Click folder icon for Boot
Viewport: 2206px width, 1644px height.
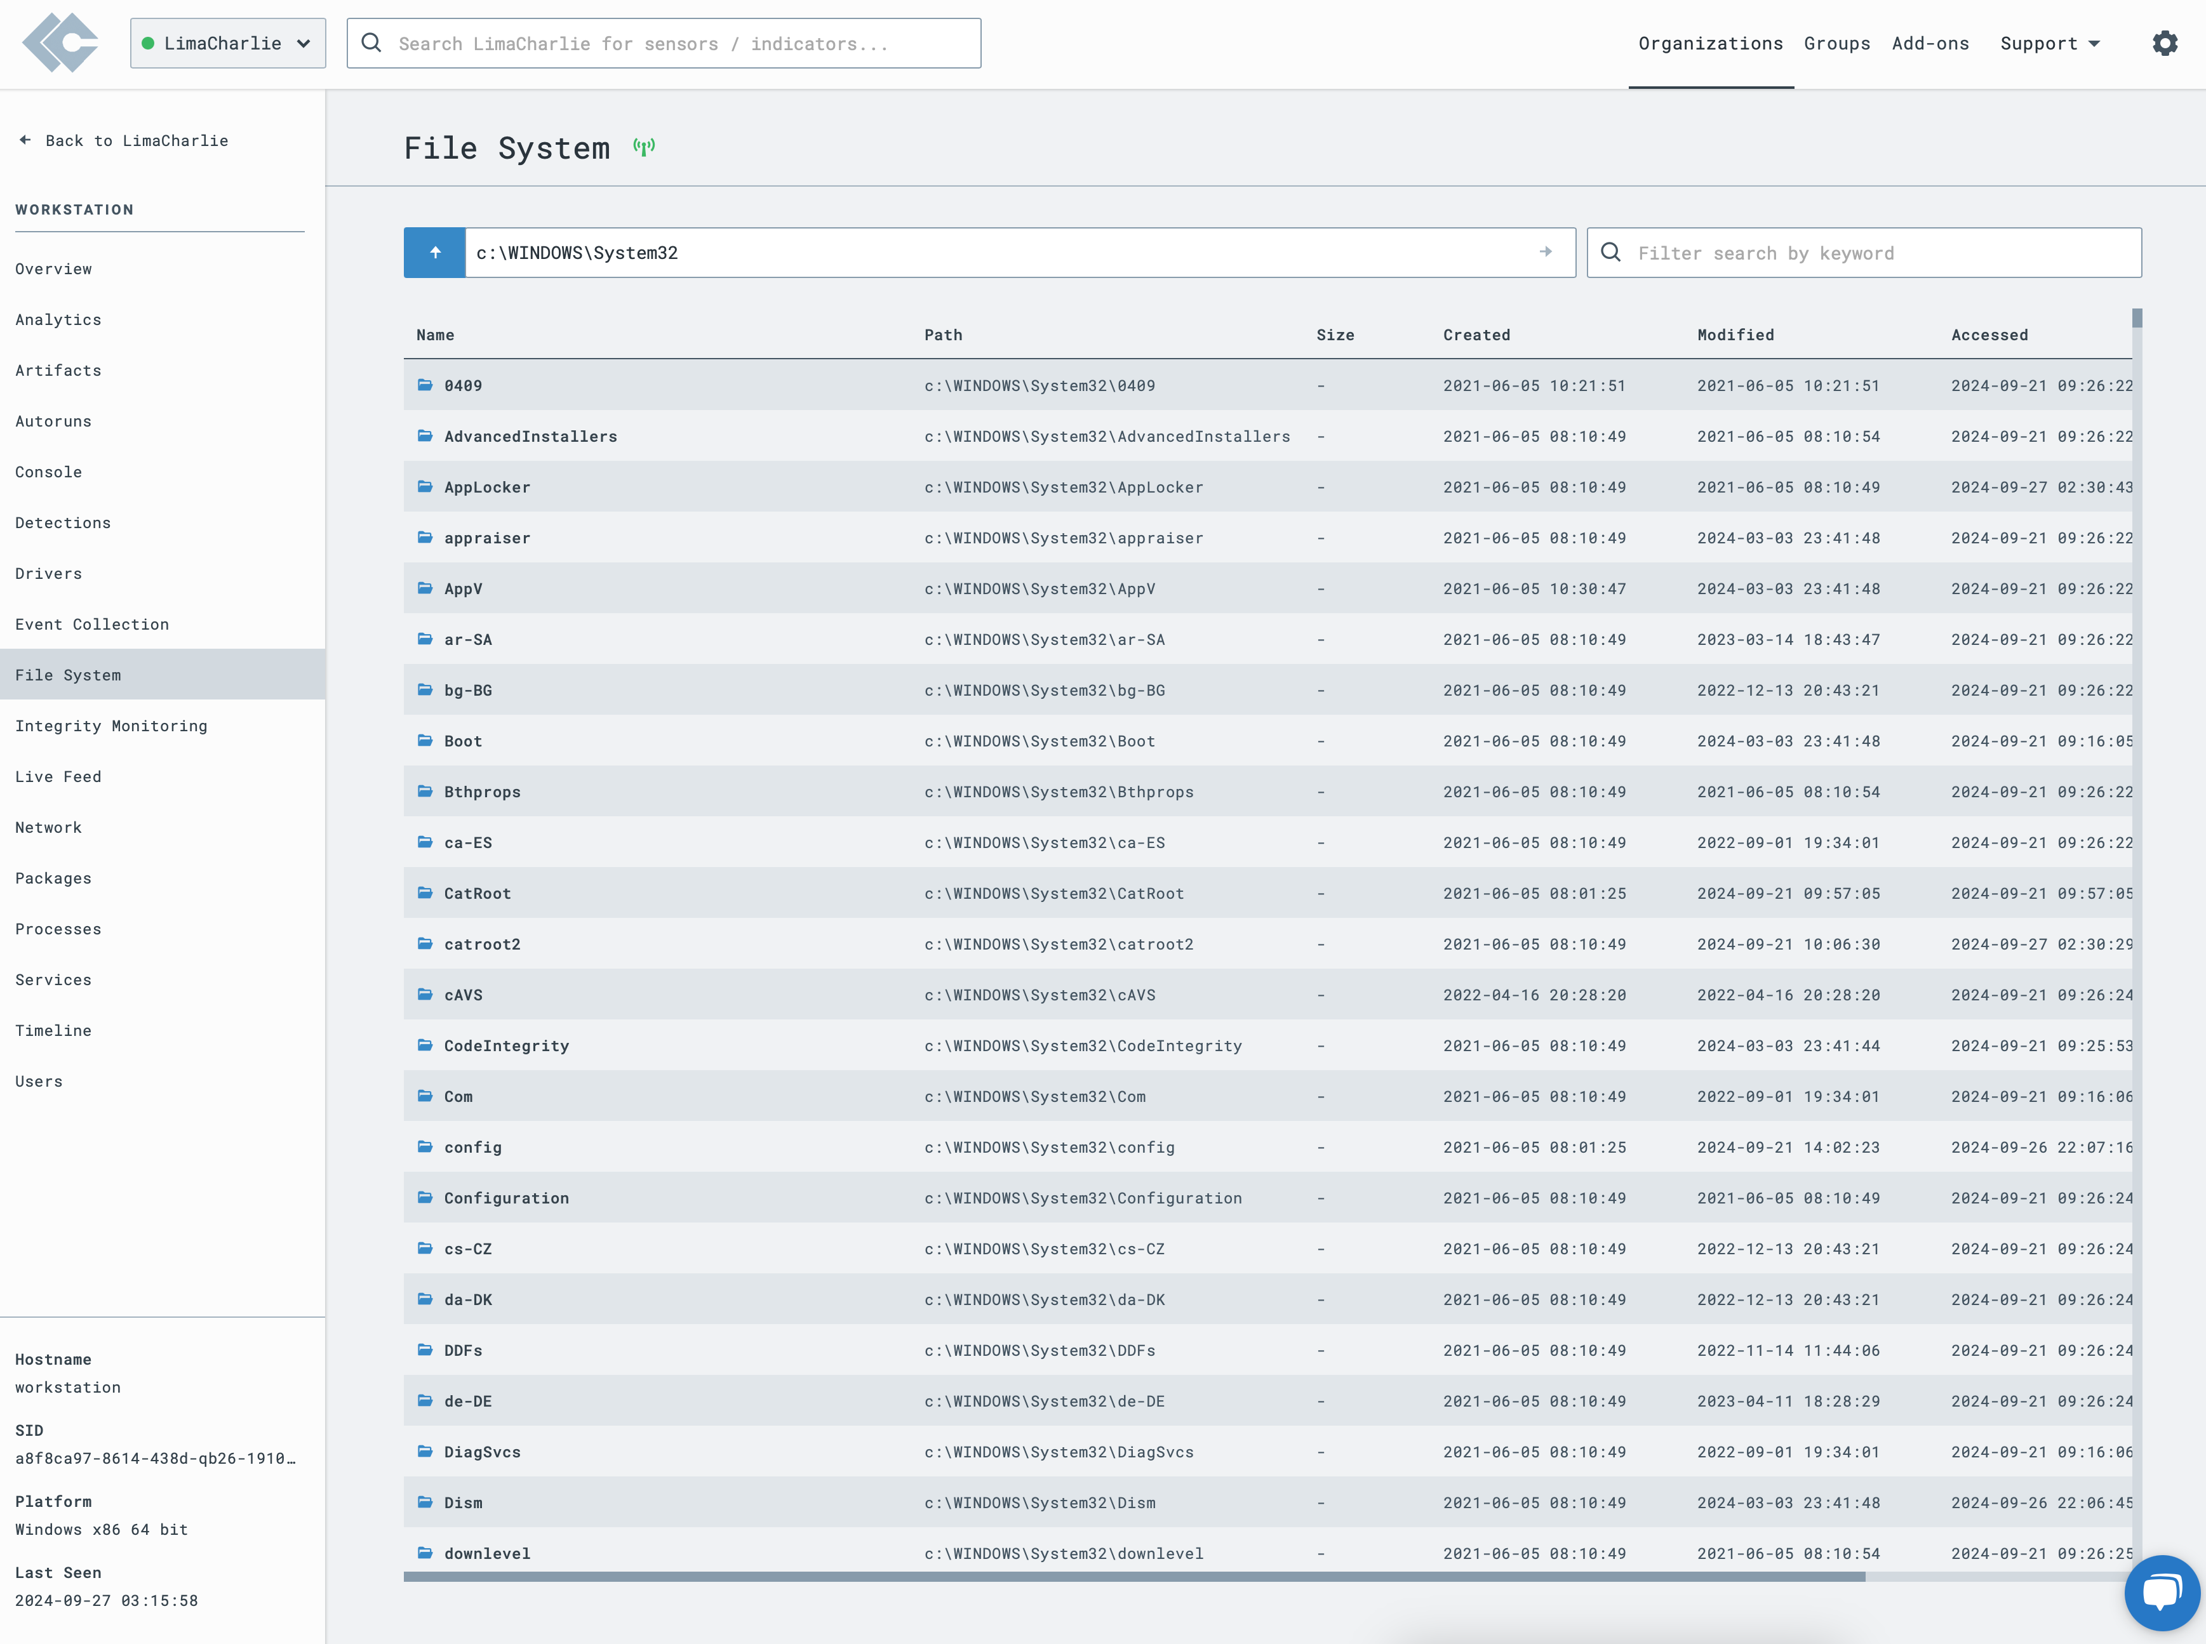click(x=425, y=740)
